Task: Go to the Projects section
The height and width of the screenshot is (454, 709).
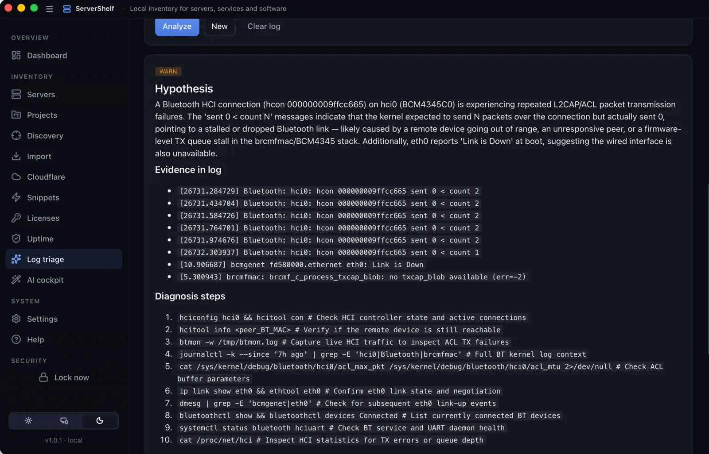Action: (x=64, y=115)
